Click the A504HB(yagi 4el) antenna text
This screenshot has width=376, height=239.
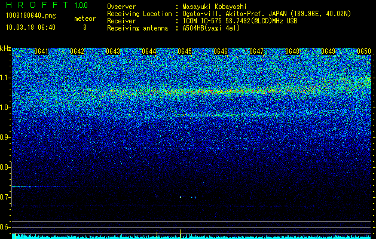(211, 28)
